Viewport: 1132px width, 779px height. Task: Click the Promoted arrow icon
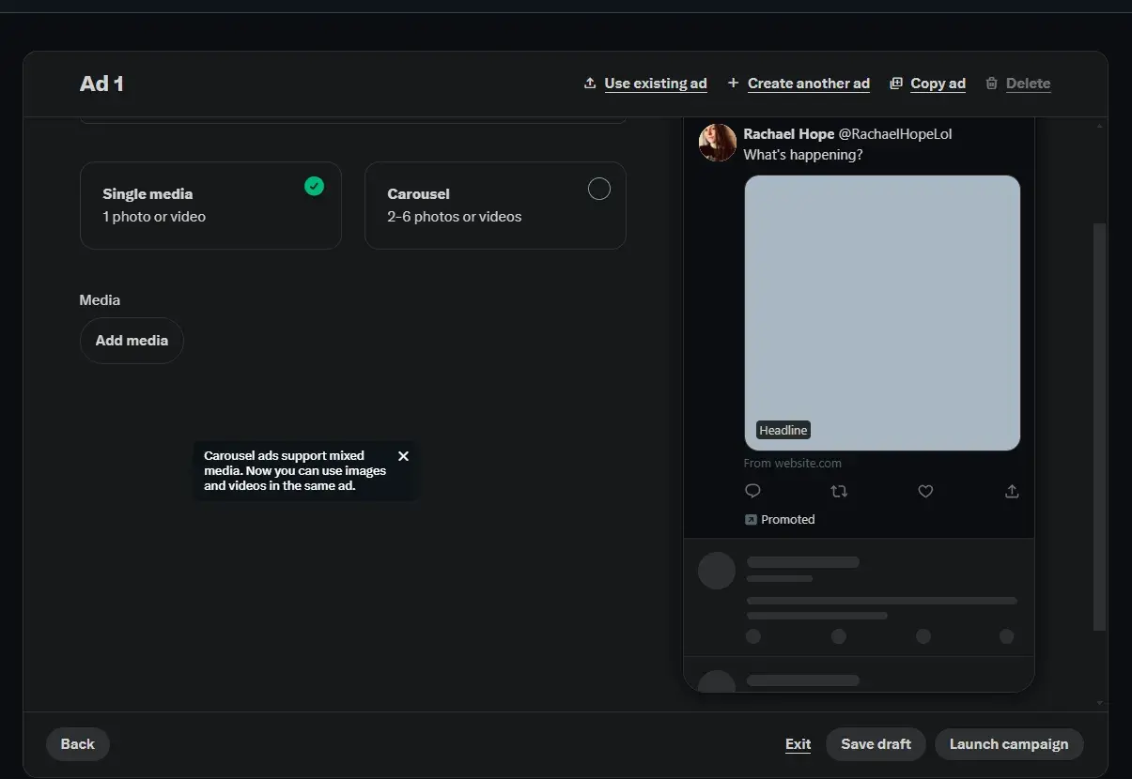point(751,519)
